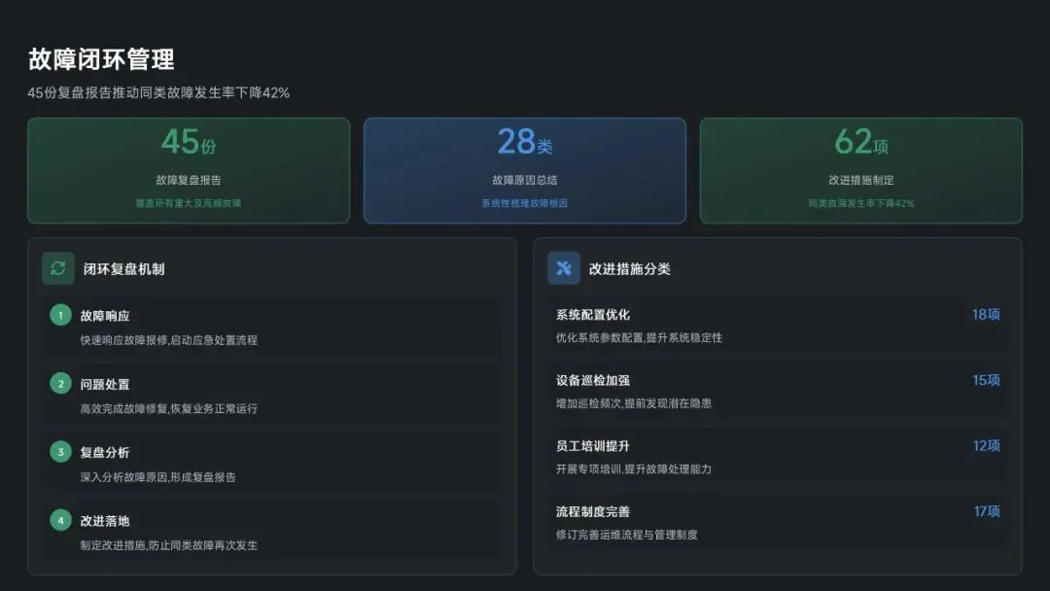Click the 设备巡检加强 row
This screenshot has width=1050, height=591.
[x=778, y=392]
